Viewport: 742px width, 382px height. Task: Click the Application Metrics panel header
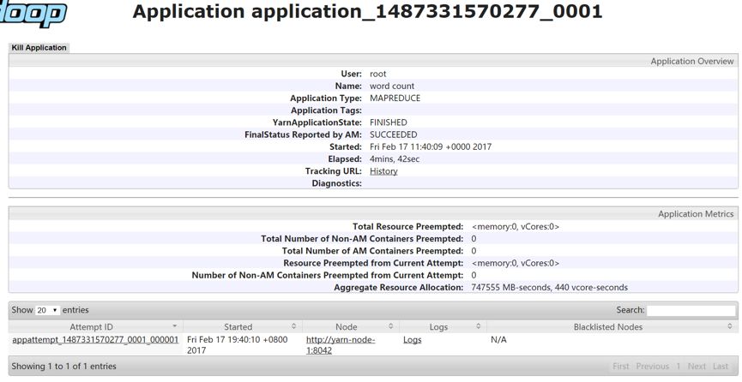pos(373,213)
